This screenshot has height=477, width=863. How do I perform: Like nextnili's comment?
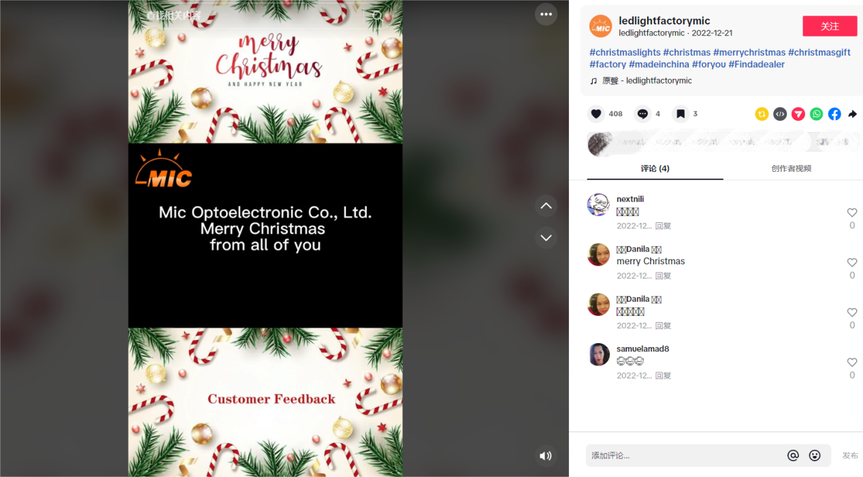coord(851,213)
